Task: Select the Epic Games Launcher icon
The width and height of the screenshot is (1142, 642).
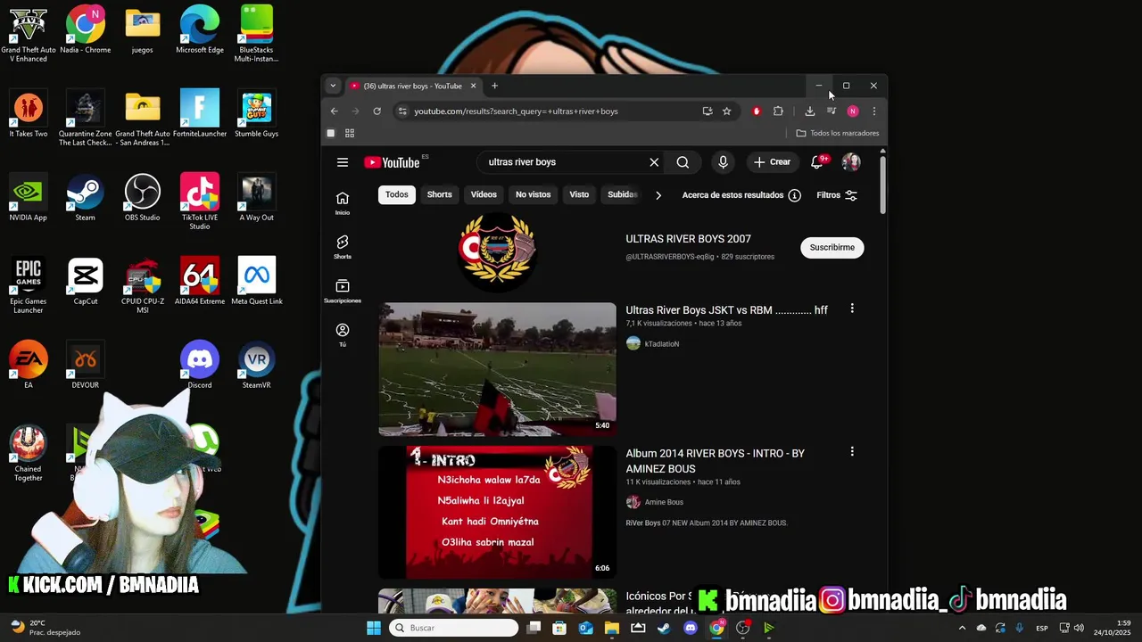Action: 28,286
